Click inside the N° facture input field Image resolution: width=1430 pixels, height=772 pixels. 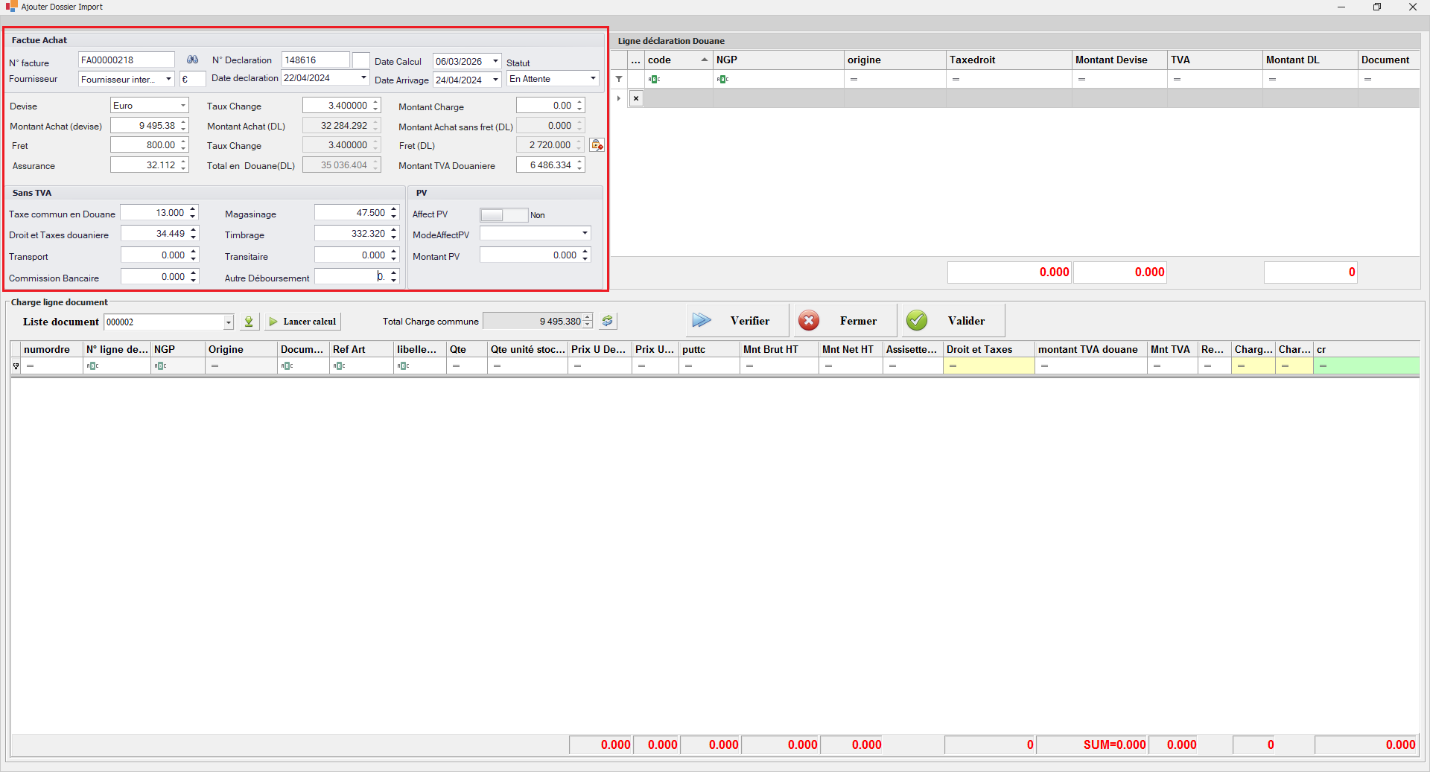pyautogui.click(x=125, y=60)
